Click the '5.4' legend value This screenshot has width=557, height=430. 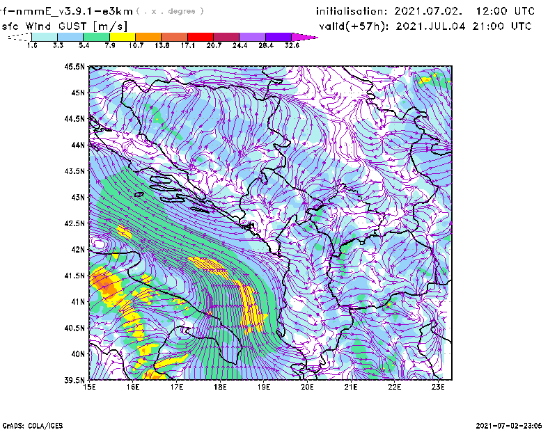[x=84, y=45]
